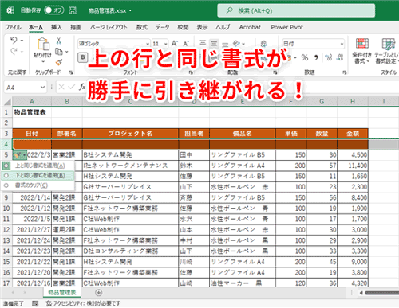Click the formula bar Enter checkmark icon
The height and width of the screenshot is (308, 399).
pyautogui.click(x=71, y=87)
